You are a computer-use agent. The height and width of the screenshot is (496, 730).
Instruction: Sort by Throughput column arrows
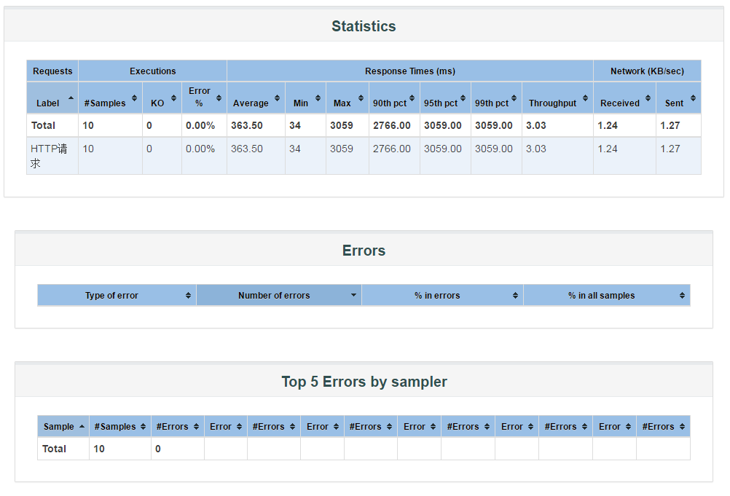(585, 98)
